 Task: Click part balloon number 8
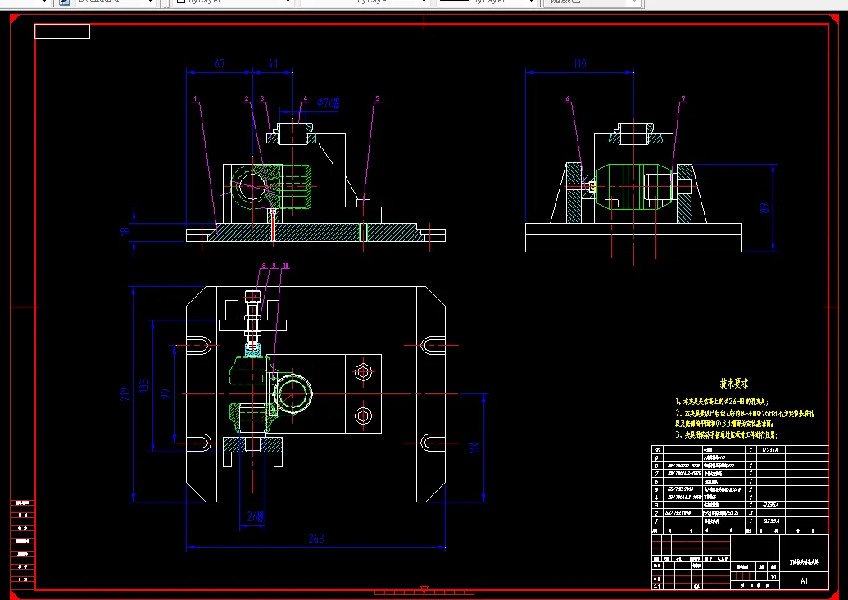click(264, 266)
